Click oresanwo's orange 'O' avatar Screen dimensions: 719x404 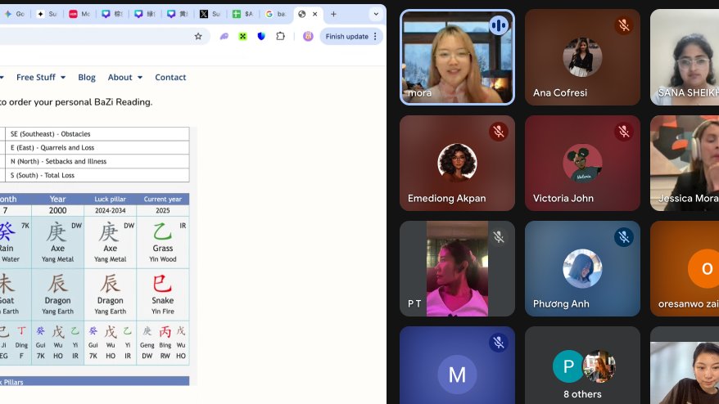tap(705, 268)
